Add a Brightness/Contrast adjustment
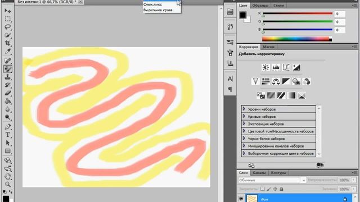The height and width of the screenshot is (202, 360). (x=265, y=67)
